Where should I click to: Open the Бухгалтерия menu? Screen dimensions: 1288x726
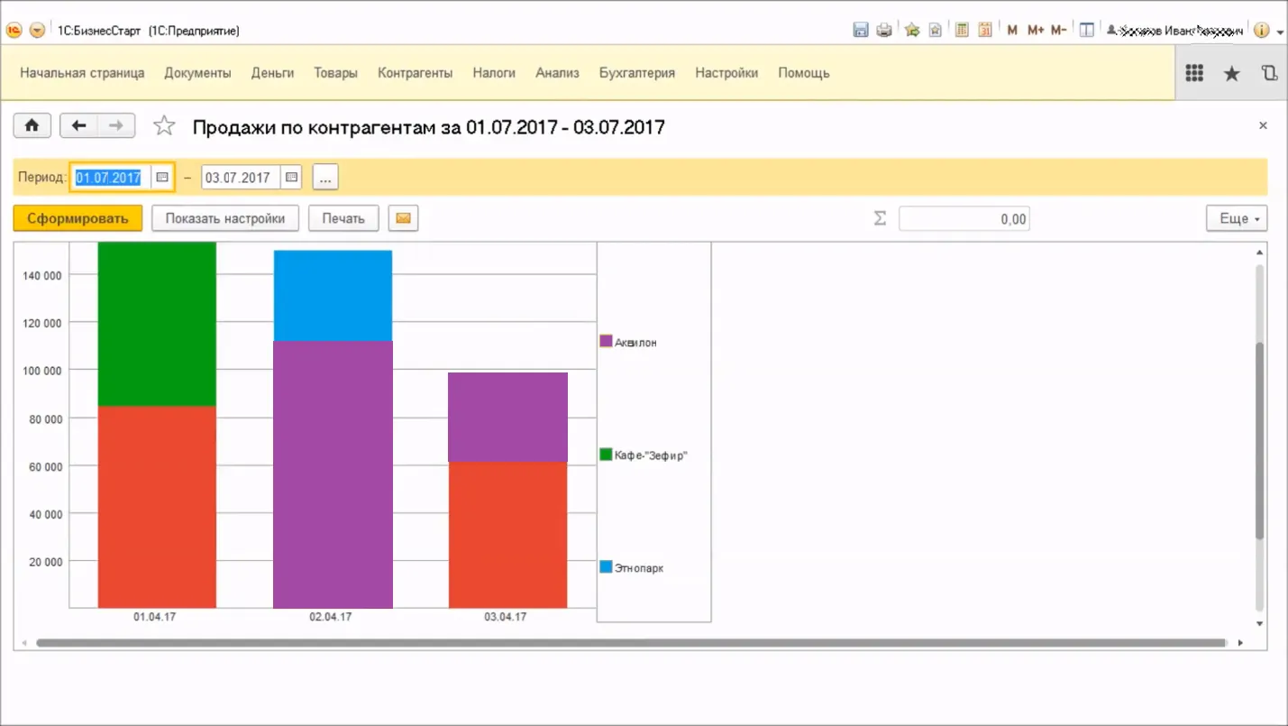[x=636, y=73]
